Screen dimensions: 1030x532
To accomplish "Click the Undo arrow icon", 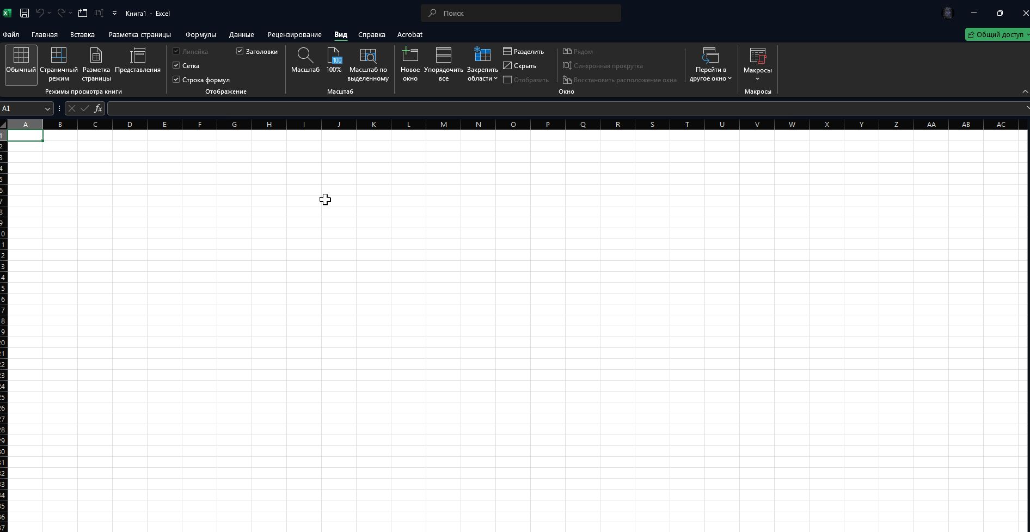I will click(x=40, y=13).
